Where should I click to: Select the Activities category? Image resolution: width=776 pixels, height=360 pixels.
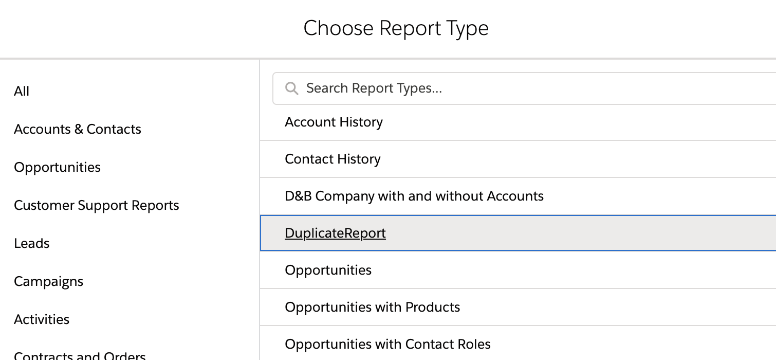click(42, 319)
